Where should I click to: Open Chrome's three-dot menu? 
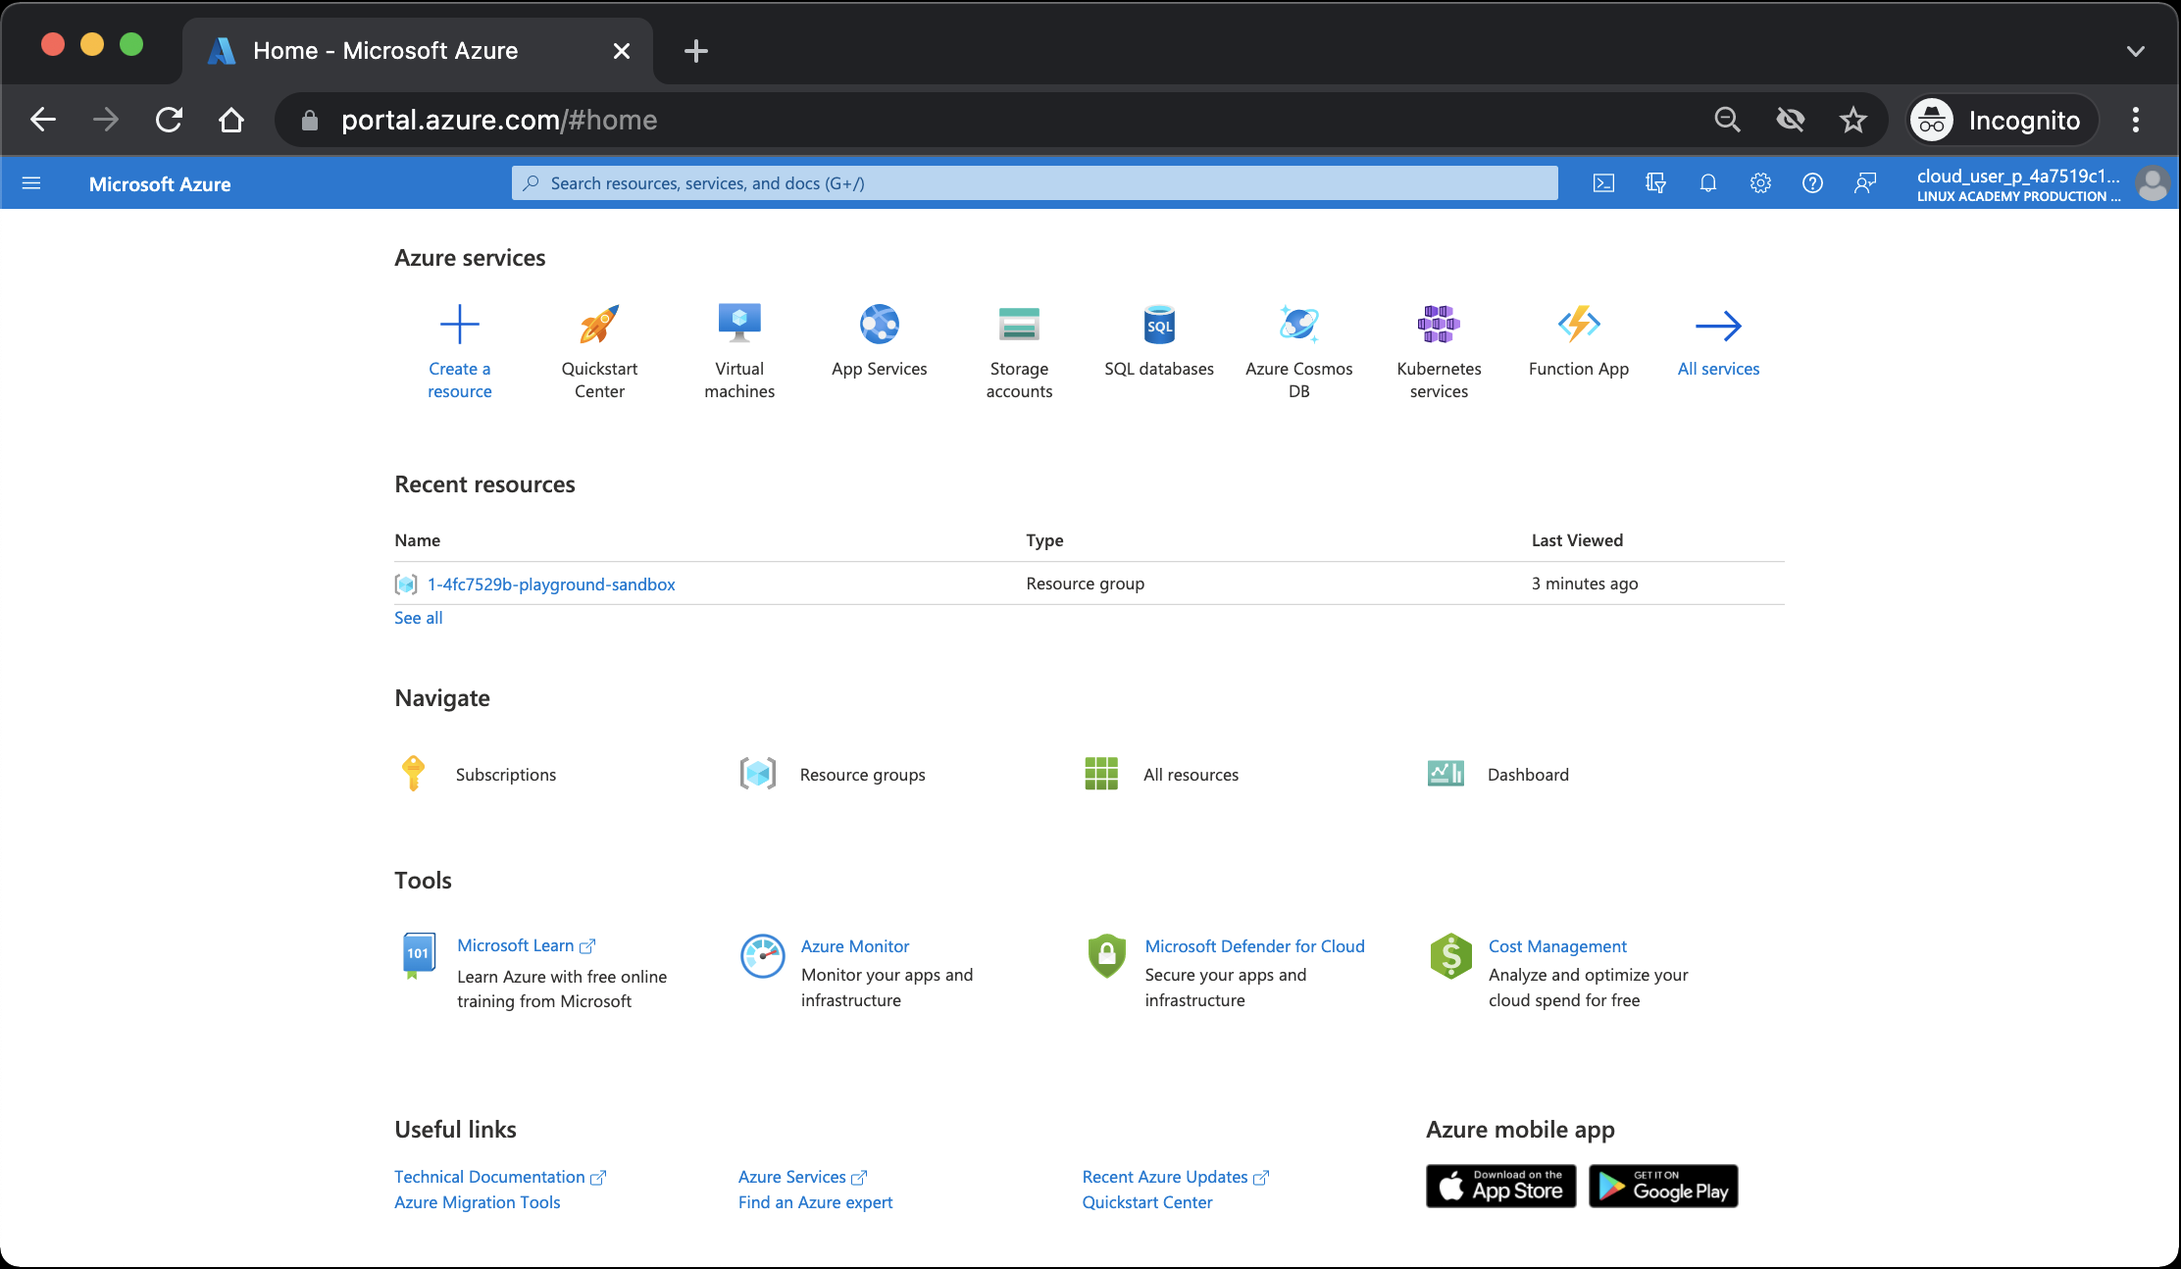(x=2134, y=119)
